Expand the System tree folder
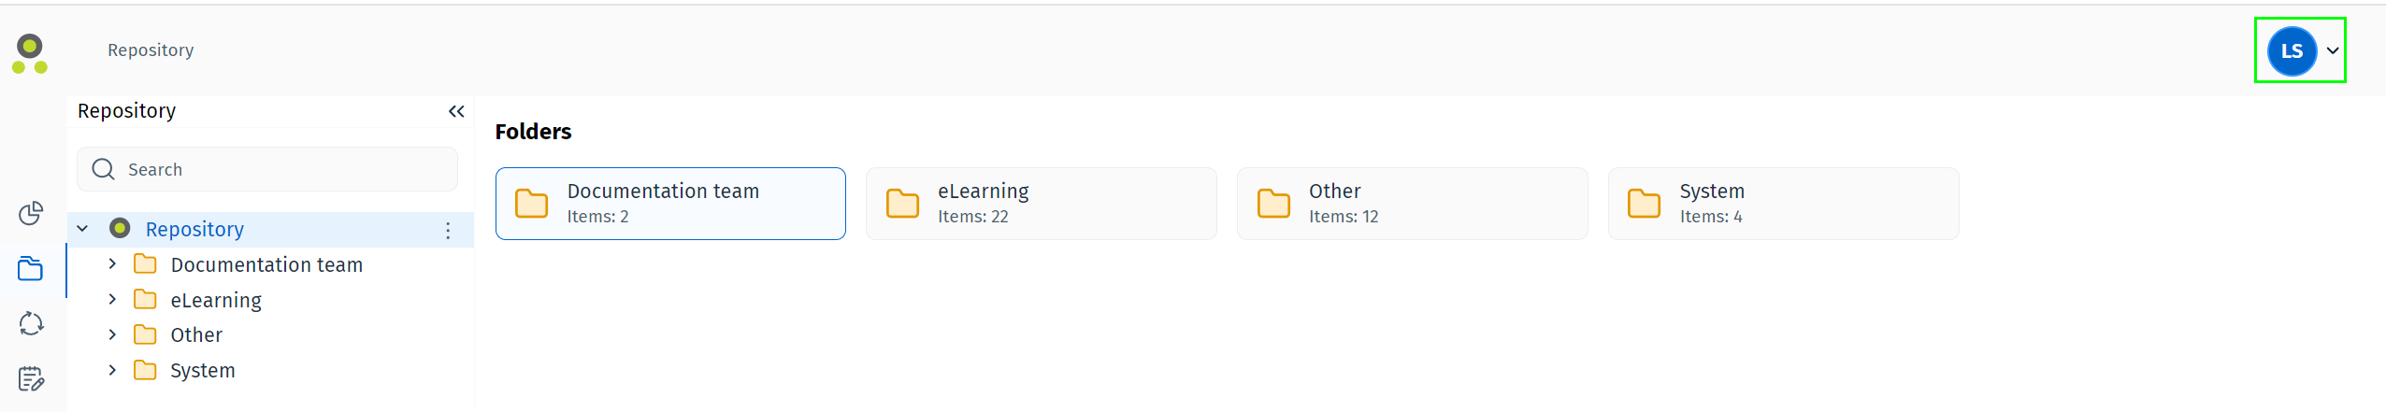2386x412 pixels. (112, 370)
